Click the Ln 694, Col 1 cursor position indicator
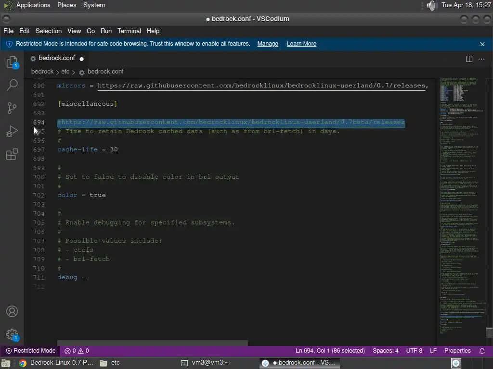 330,351
